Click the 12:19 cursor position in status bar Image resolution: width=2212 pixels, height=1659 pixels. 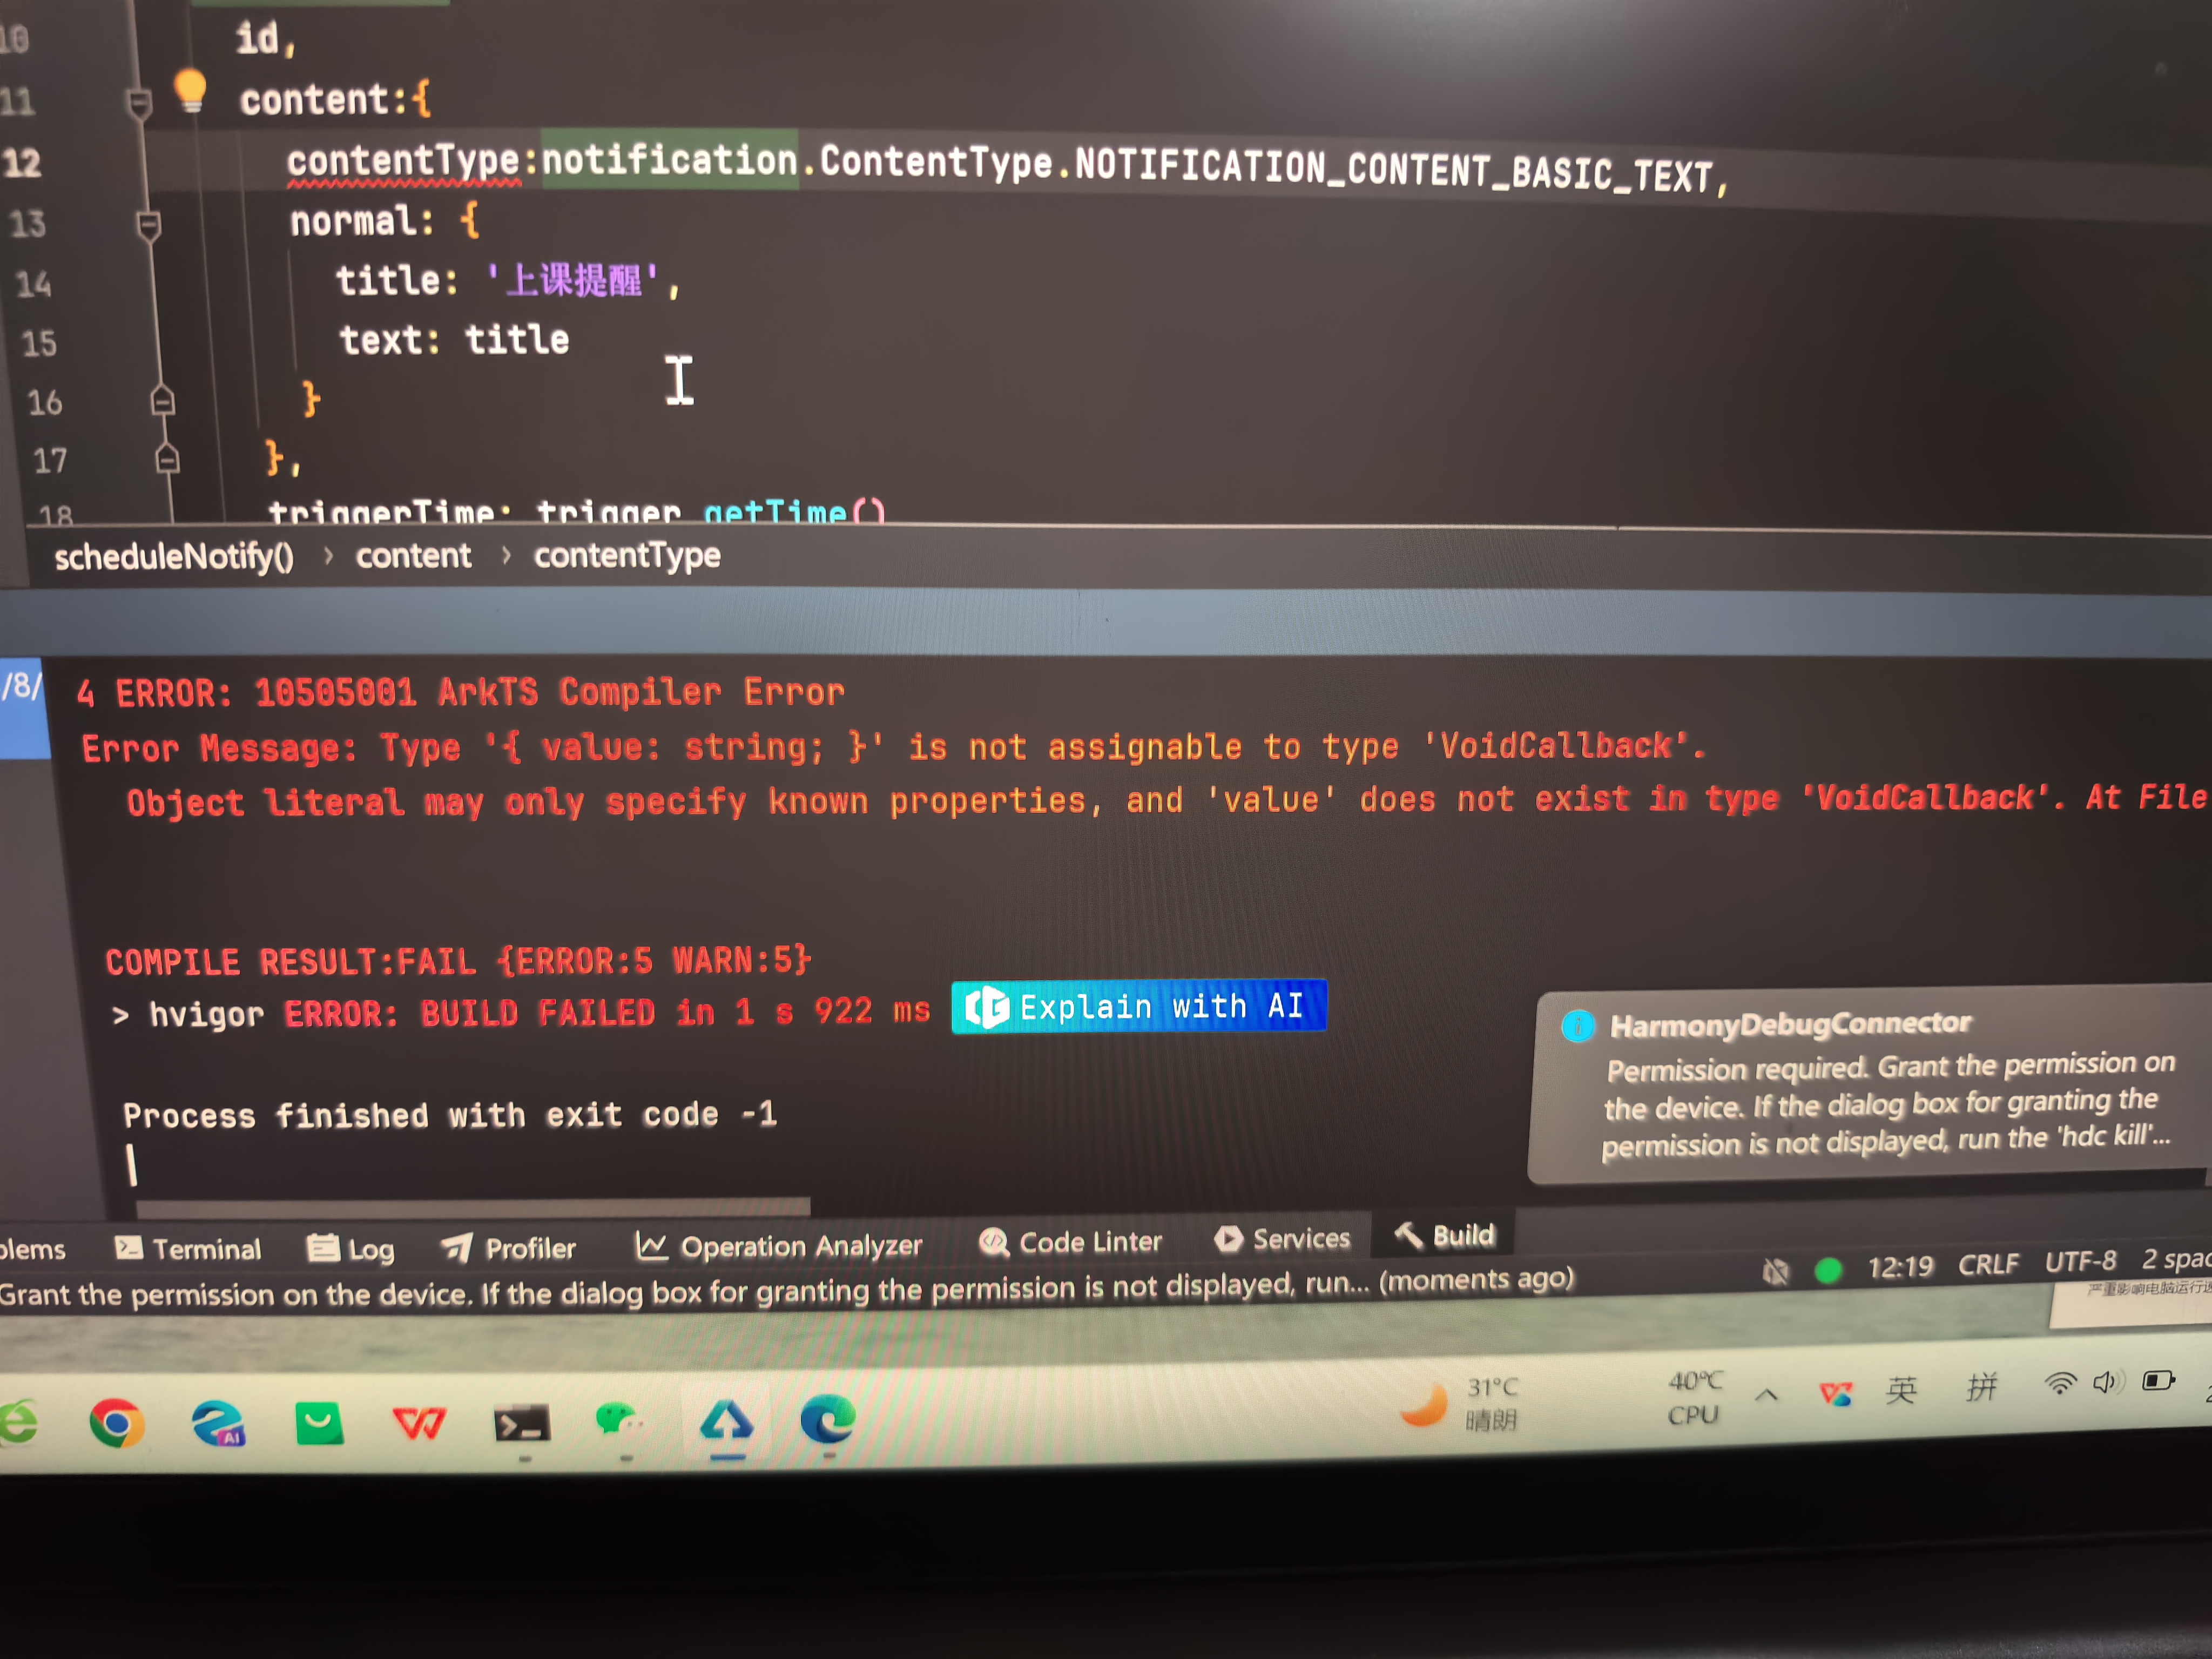pos(1900,1267)
